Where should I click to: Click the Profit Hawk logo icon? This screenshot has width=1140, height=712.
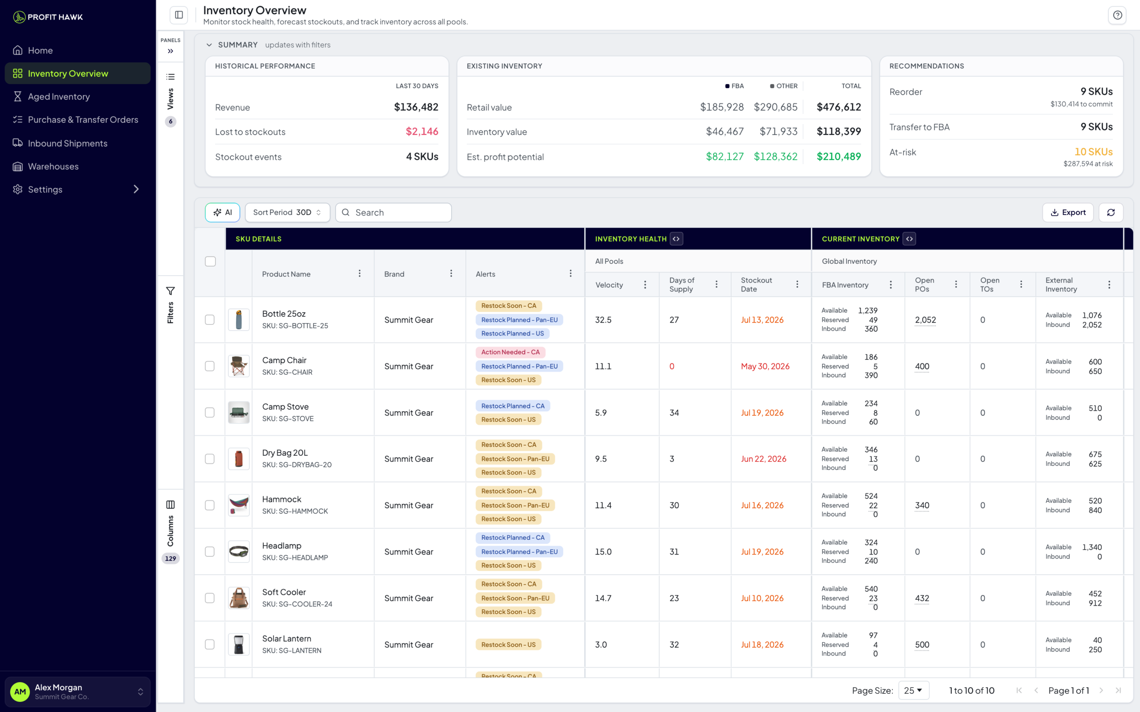[x=19, y=17]
